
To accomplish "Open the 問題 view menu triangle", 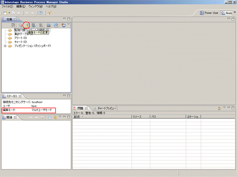I will click(x=225, y=107).
